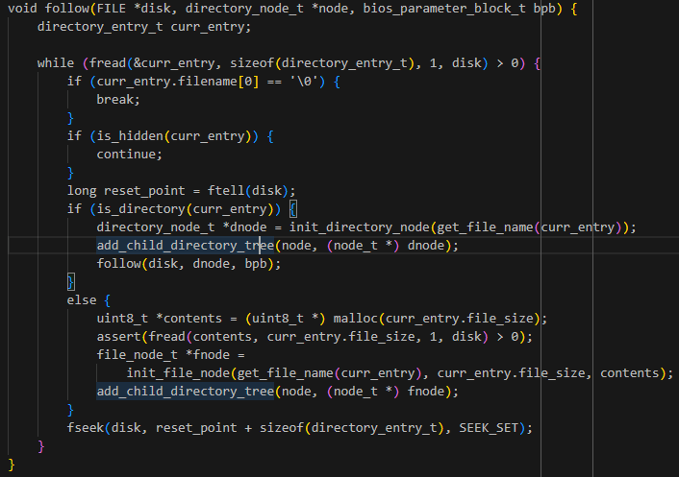Place cursor on the 'while' keyword
Screen dimensions: 679x477
[x=56, y=63]
